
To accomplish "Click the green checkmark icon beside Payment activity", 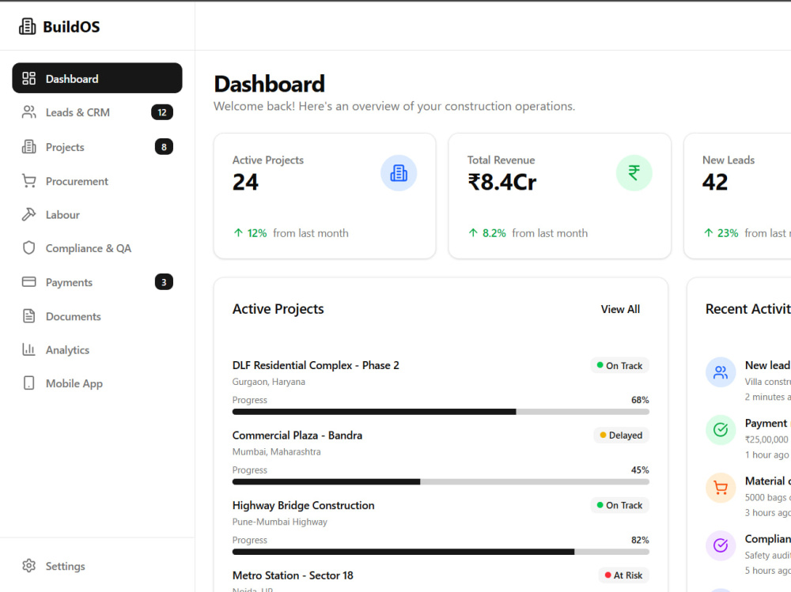I will 721,430.
